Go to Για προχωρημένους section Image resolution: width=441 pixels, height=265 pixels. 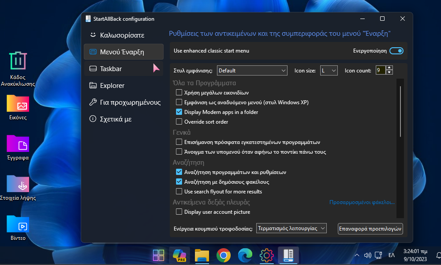pos(123,102)
